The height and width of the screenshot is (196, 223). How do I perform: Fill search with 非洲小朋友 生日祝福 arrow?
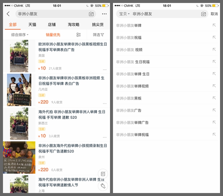[214, 62]
